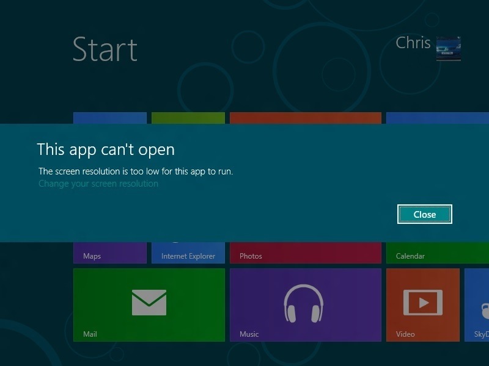Image resolution: width=489 pixels, height=366 pixels.
Task: Open the Mail tile envelope icon
Action: pos(149,302)
